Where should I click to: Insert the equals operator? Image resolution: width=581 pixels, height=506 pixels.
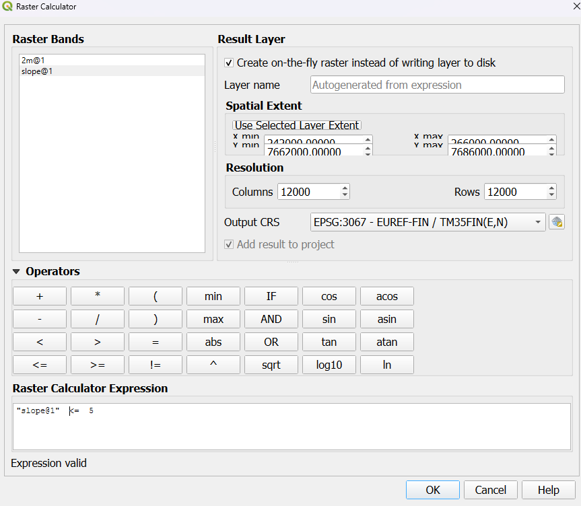156,342
